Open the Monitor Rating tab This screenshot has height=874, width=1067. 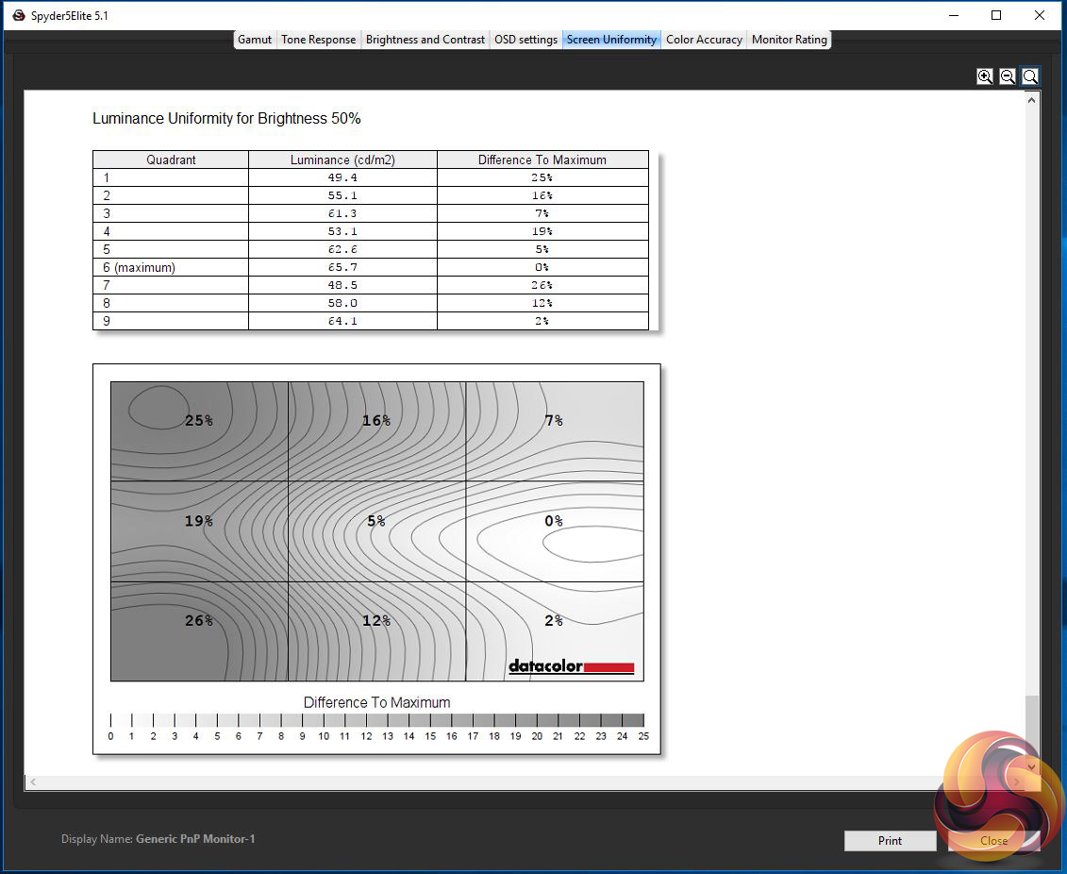(x=790, y=40)
